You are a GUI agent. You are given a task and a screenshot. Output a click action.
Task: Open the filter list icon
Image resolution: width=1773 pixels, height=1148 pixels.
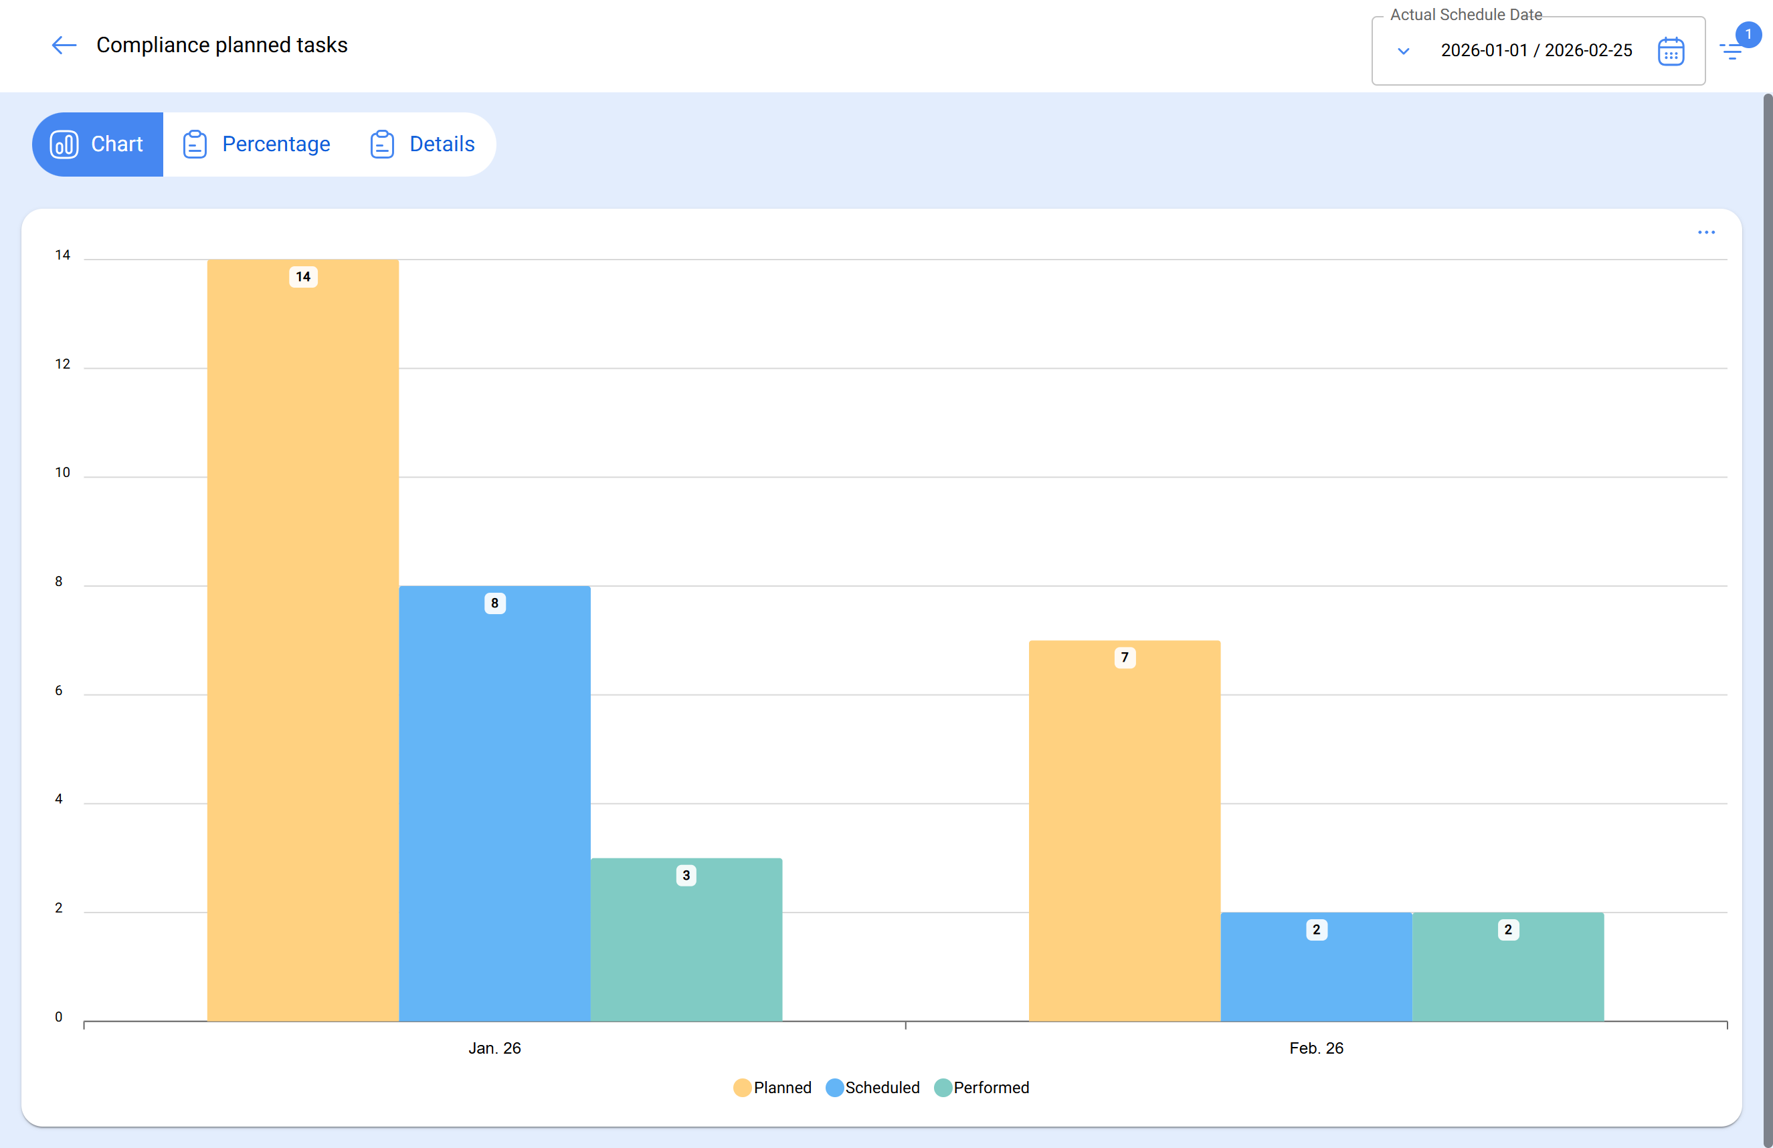click(1730, 52)
